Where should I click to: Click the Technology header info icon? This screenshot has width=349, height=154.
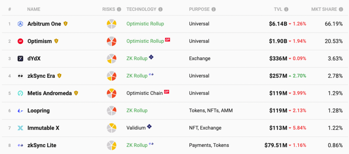point(161,9)
